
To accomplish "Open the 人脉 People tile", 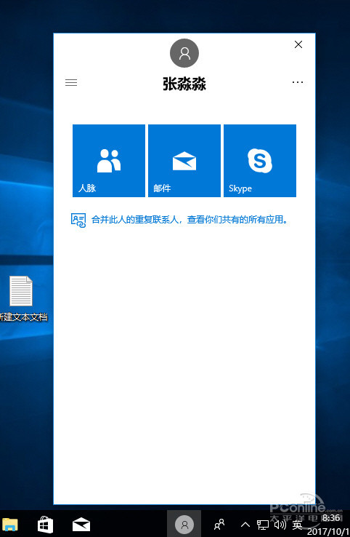I will (109, 161).
